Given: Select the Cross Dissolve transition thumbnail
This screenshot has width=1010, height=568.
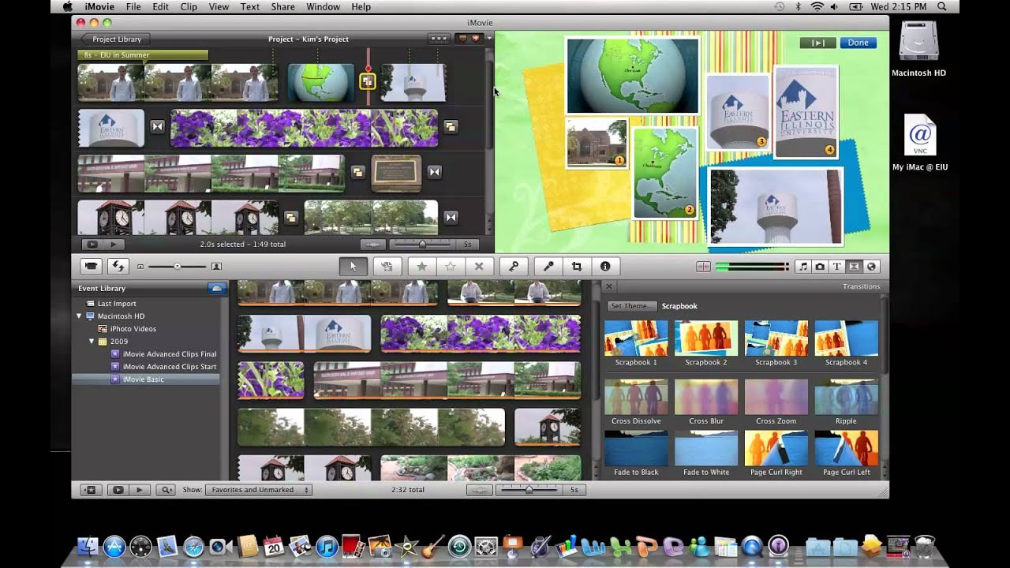Looking at the screenshot, I should pyautogui.click(x=636, y=397).
